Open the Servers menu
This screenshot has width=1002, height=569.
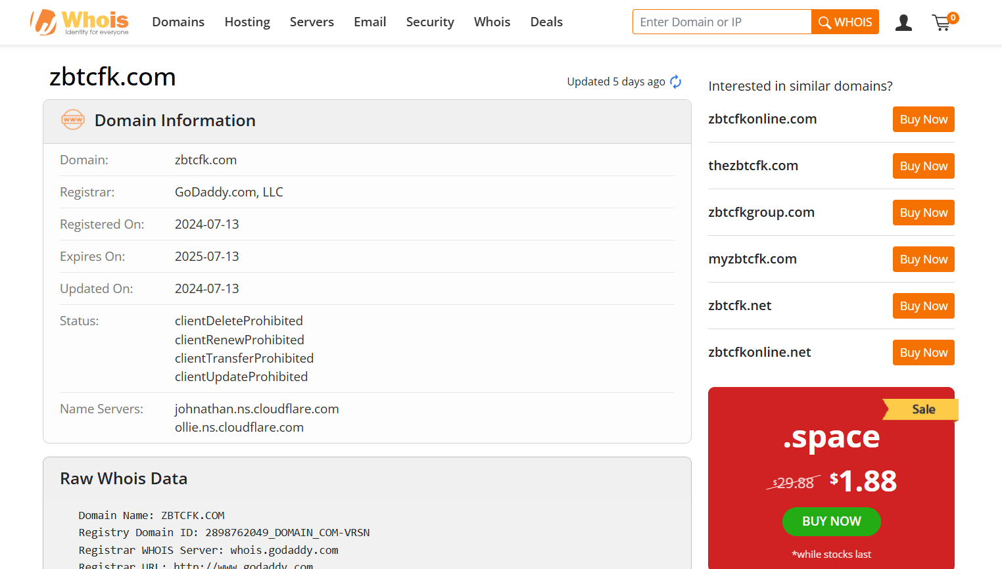coord(312,22)
